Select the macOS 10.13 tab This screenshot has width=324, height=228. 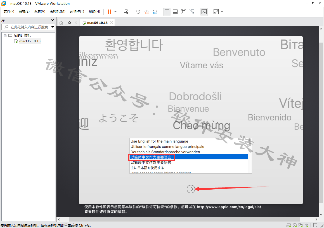tap(97, 23)
